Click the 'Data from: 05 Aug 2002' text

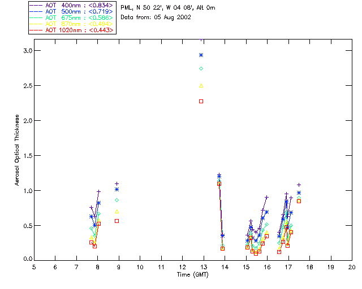click(x=156, y=17)
